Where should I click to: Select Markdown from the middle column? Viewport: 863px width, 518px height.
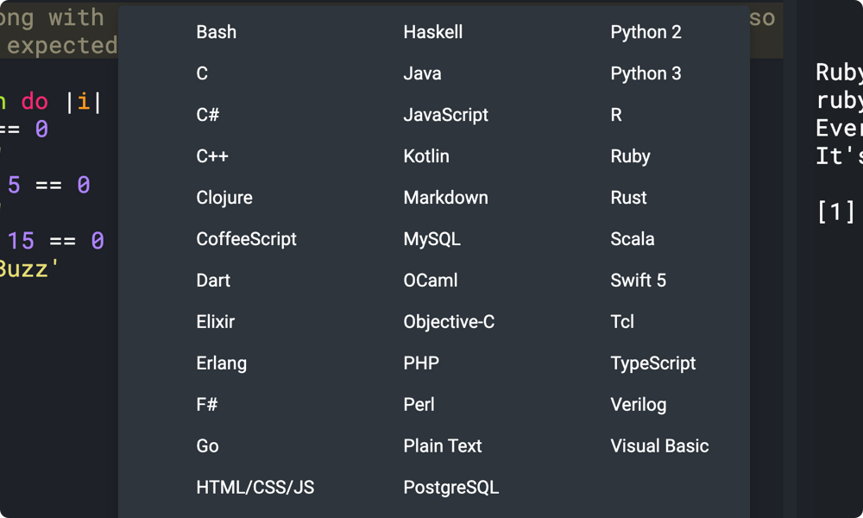445,198
